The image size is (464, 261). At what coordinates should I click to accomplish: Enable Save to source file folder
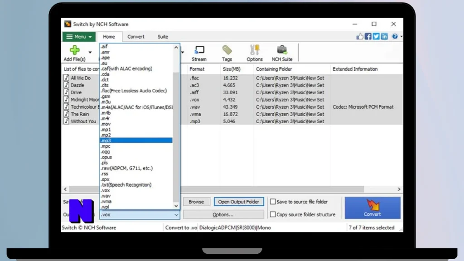pyautogui.click(x=273, y=202)
